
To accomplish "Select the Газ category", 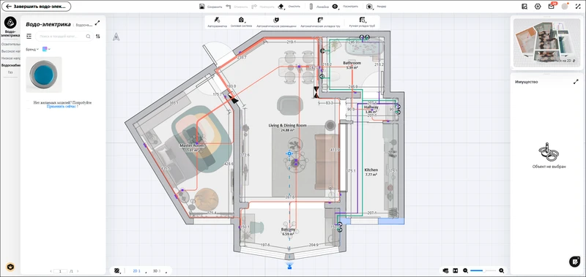I will (10, 72).
